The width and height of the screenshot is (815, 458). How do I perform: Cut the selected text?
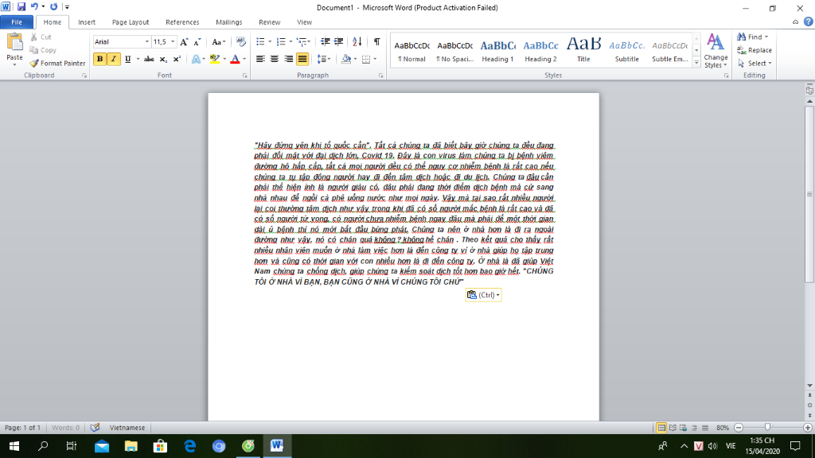[41, 37]
